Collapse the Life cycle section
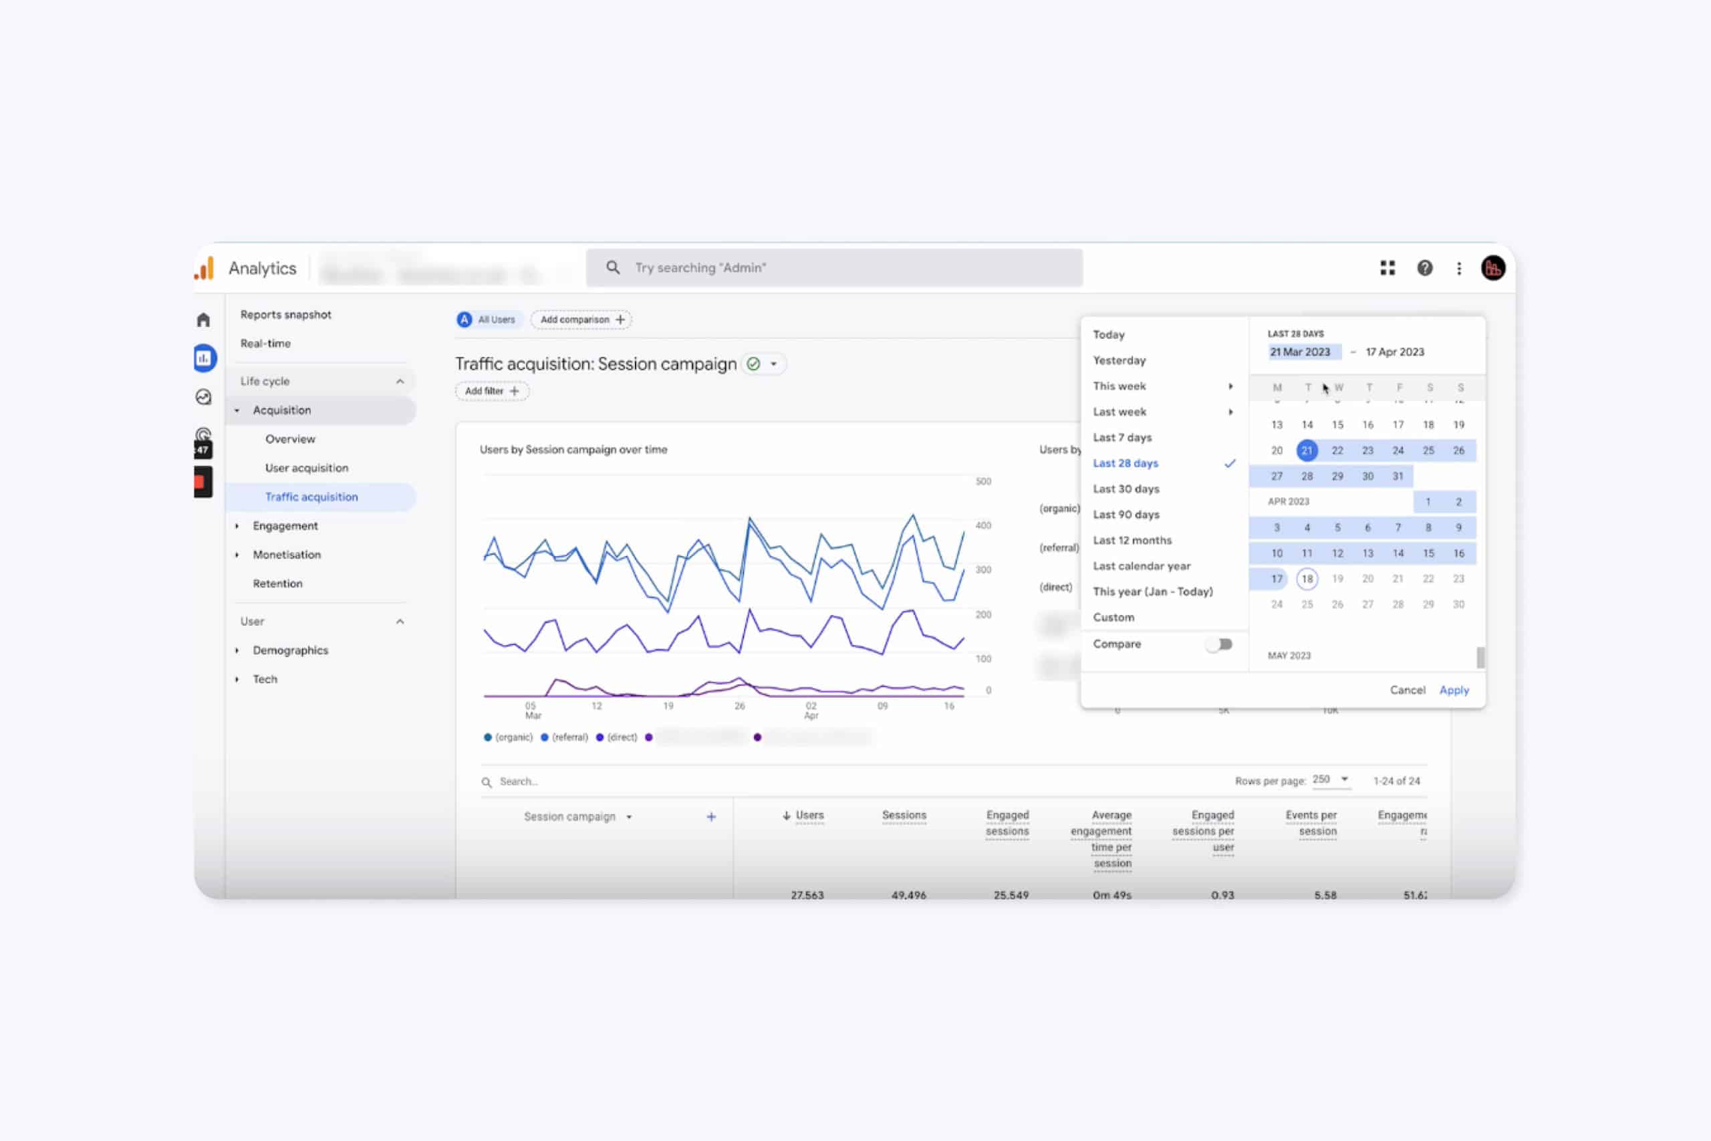Viewport: 1711px width, 1141px height. [400, 380]
